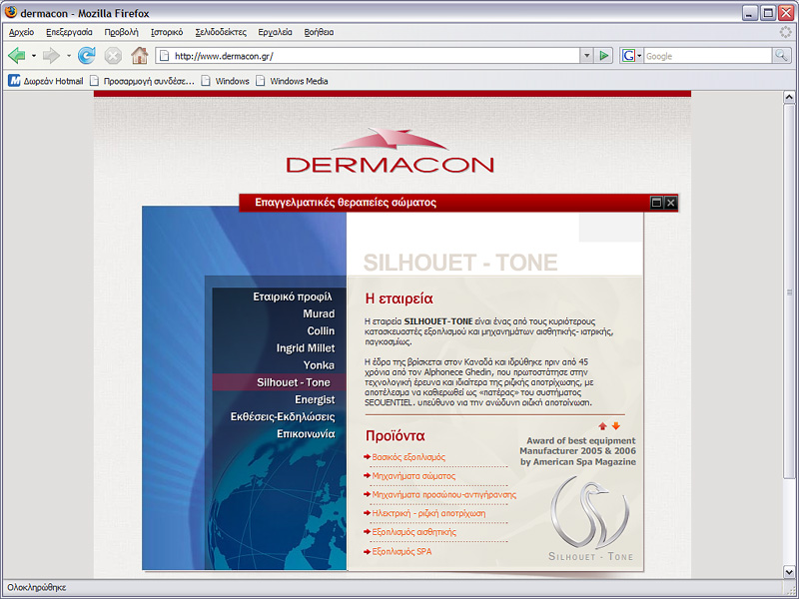Open the Βοήθεια menu
Screen dimensions: 799x599
click(319, 32)
